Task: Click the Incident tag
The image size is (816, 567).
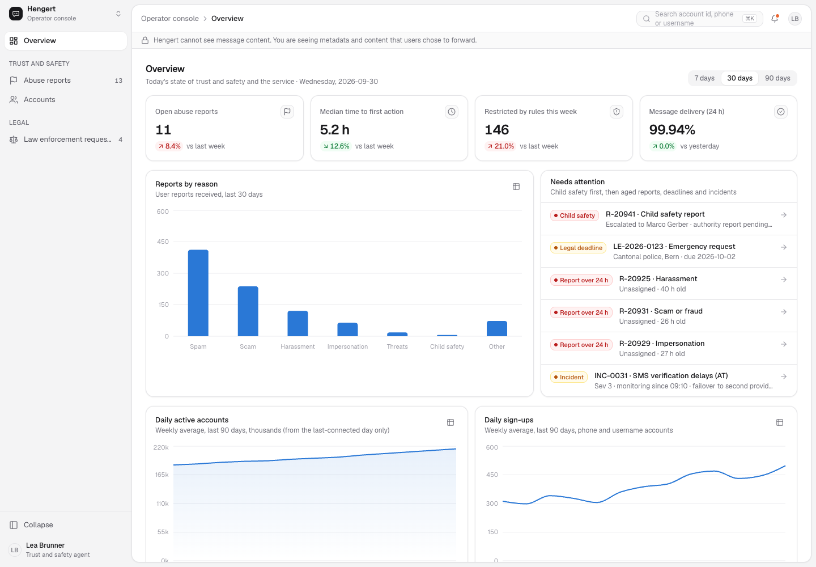Action: tap(569, 377)
